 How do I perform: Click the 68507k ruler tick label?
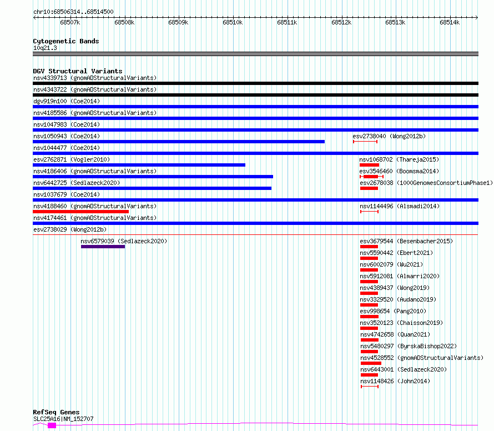tap(70, 22)
